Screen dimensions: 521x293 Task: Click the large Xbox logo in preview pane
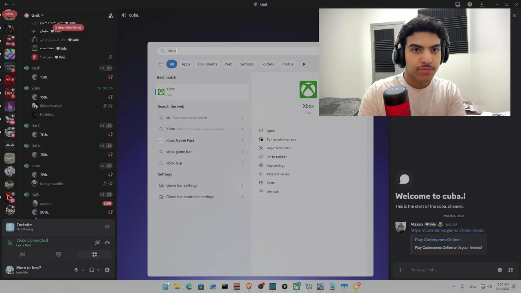308,90
